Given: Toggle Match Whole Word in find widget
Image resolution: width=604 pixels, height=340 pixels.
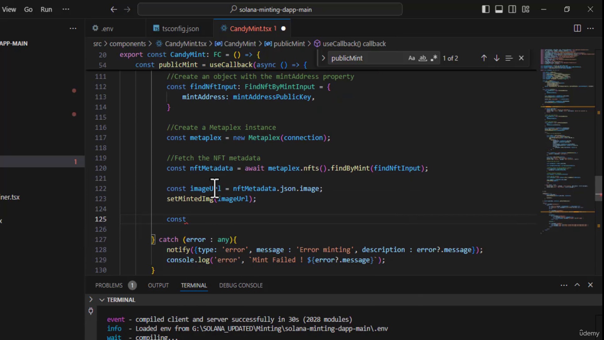Looking at the screenshot, I should click(423, 58).
